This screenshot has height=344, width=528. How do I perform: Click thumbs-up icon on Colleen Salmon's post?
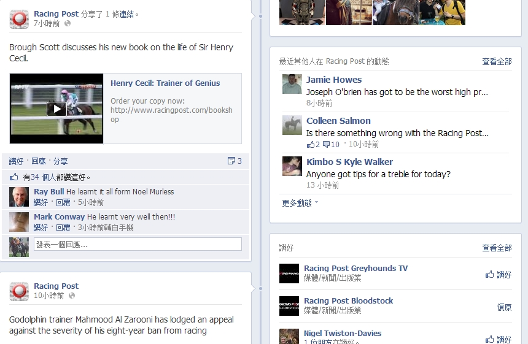point(311,144)
